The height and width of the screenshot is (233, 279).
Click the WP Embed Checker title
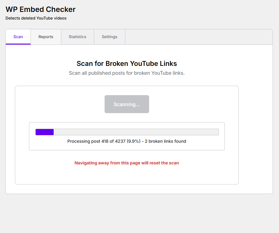coord(41,9)
